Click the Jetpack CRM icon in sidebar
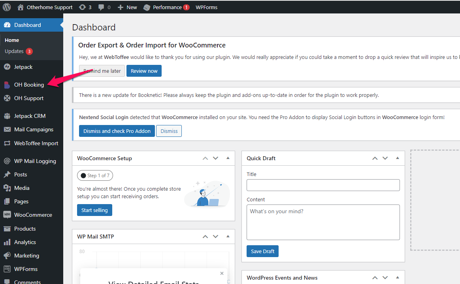Screen dimensions: 460x284 click(7, 116)
